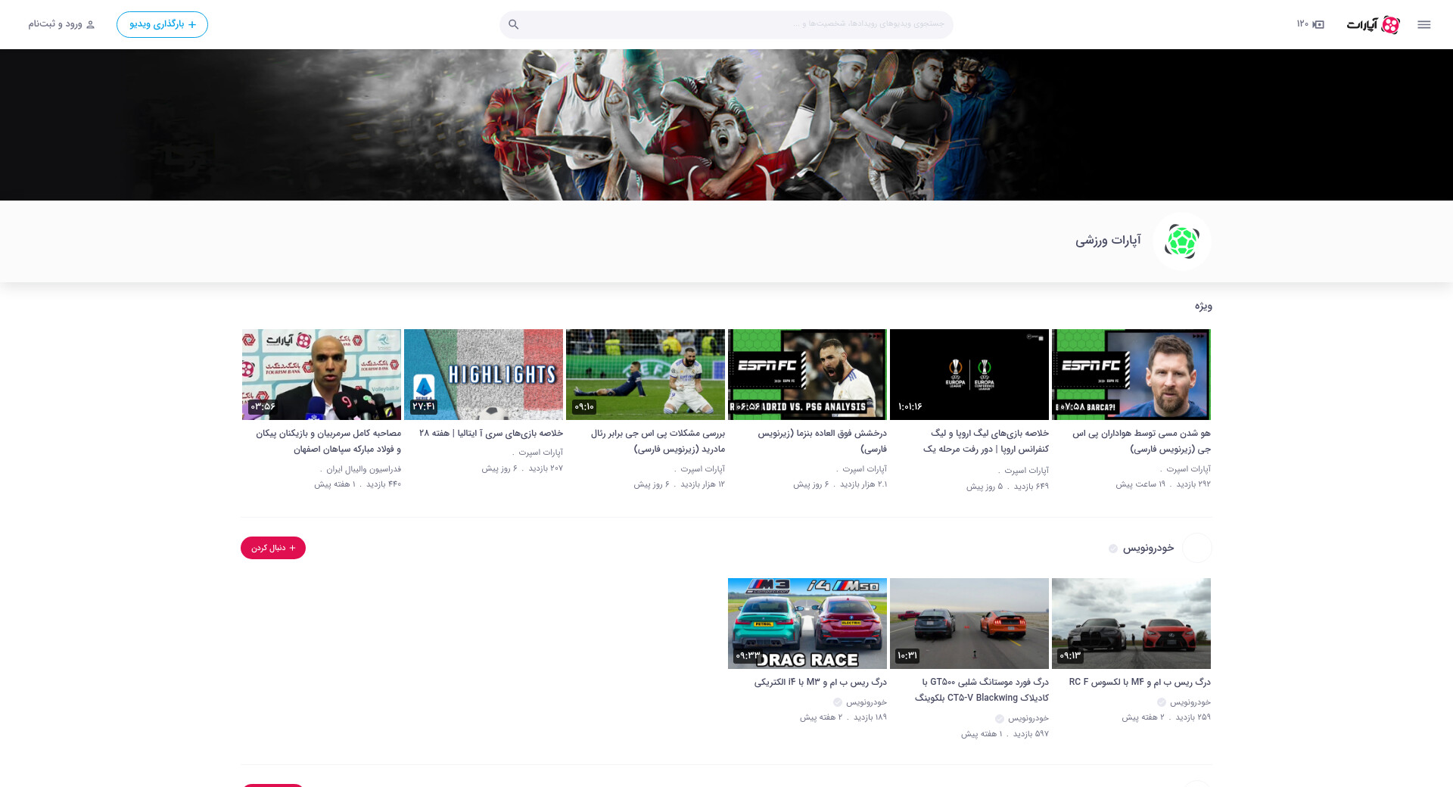Click the ویژه section heading

click(x=1203, y=306)
